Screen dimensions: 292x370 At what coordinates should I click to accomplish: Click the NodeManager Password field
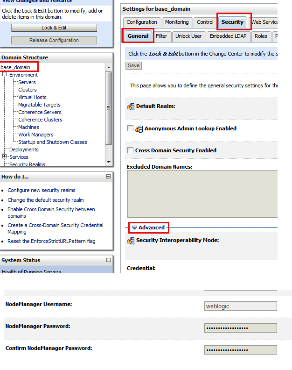[x=241, y=328]
